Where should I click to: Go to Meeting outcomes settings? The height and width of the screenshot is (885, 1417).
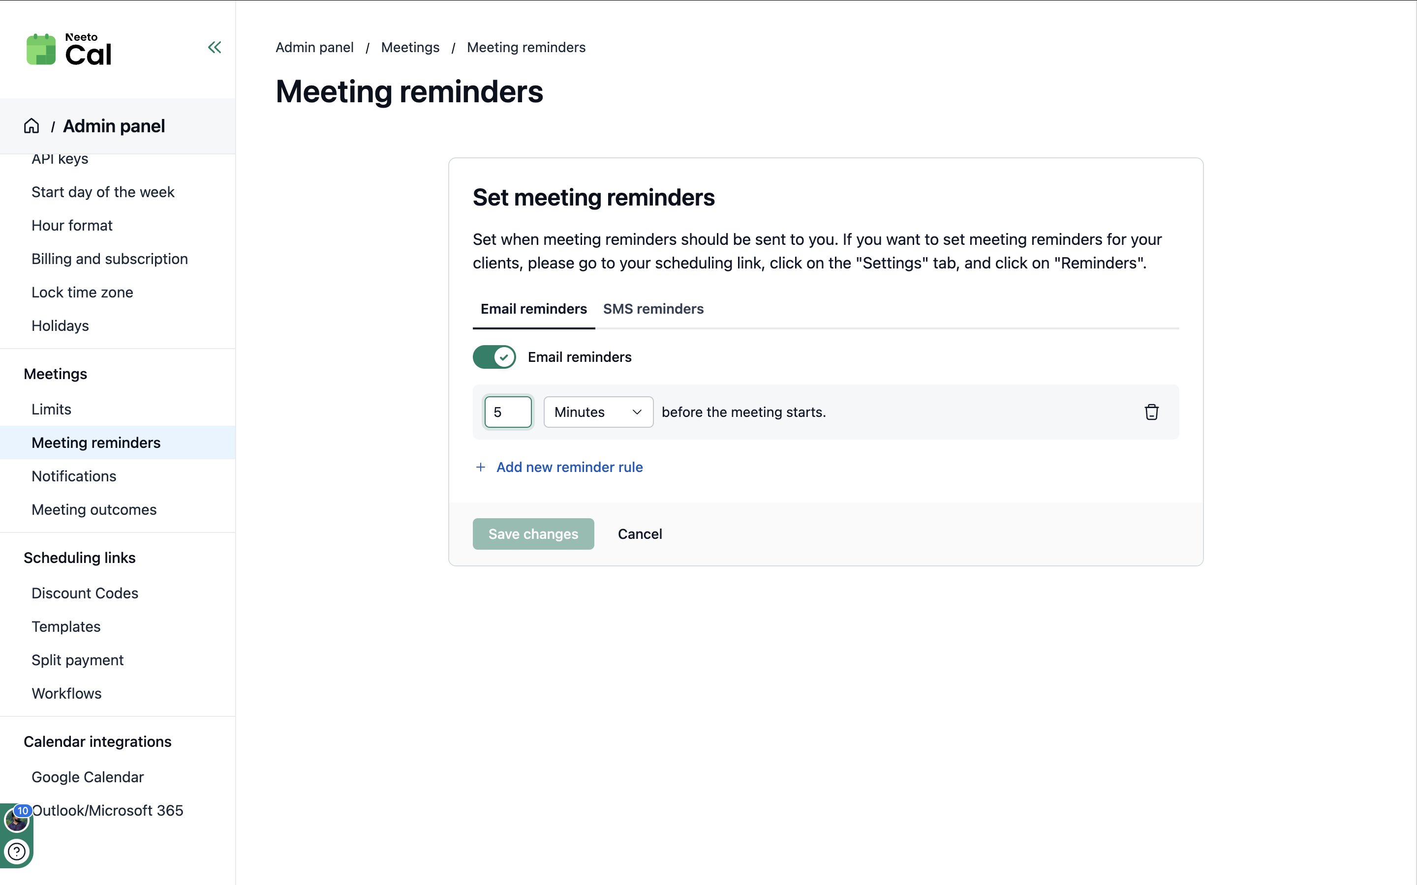coord(93,510)
